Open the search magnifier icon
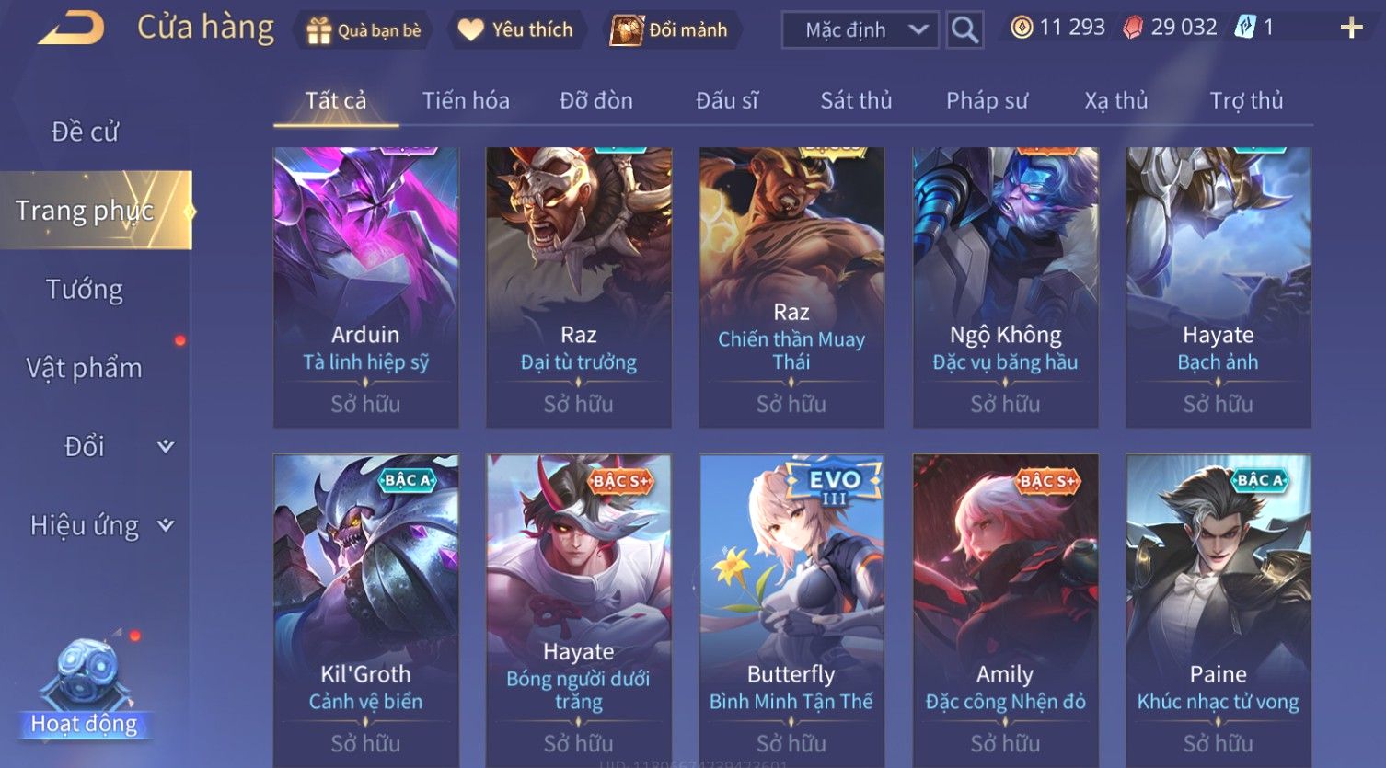Image resolution: width=1386 pixels, height=768 pixels. tap(964, 29)
